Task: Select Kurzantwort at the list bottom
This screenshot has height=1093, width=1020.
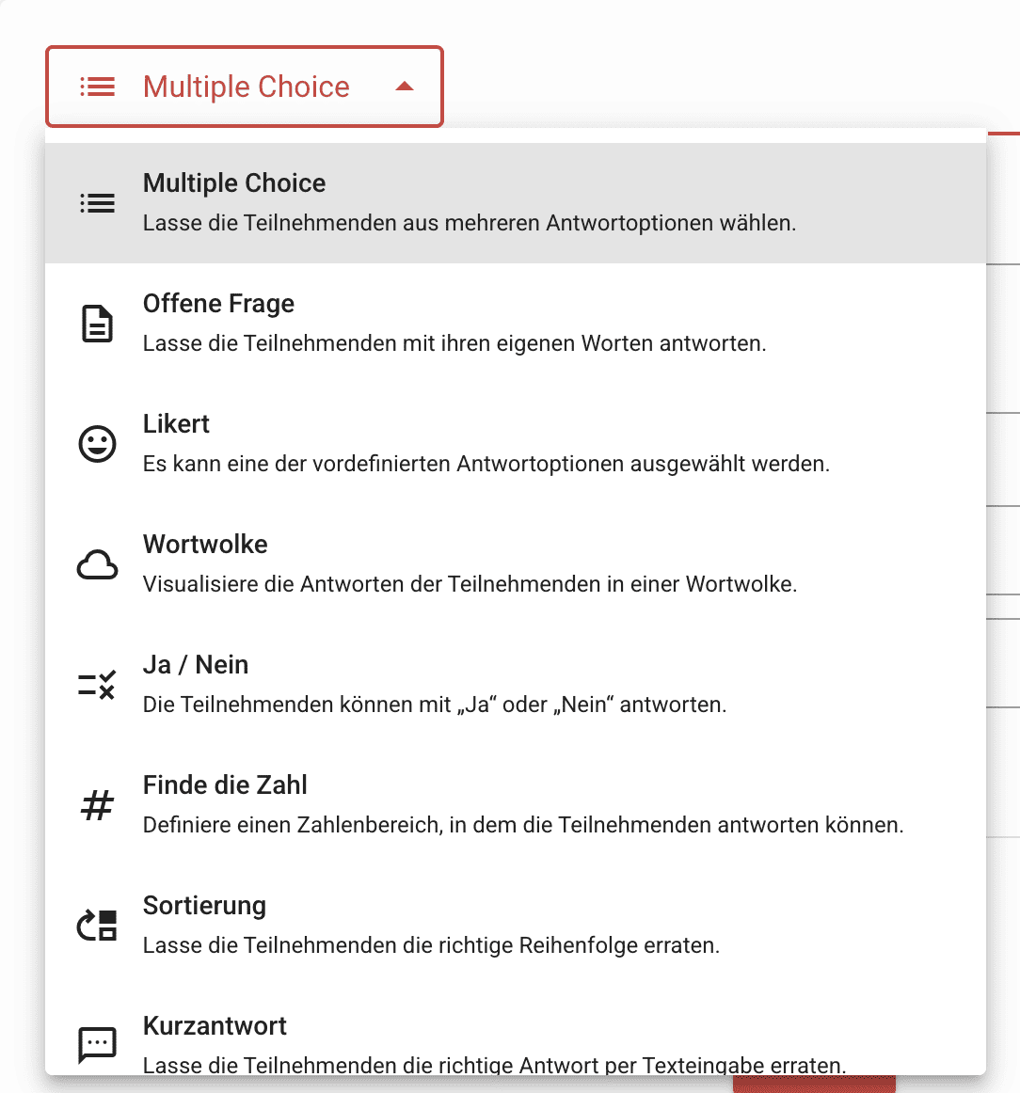Action: pos(516,1031)
